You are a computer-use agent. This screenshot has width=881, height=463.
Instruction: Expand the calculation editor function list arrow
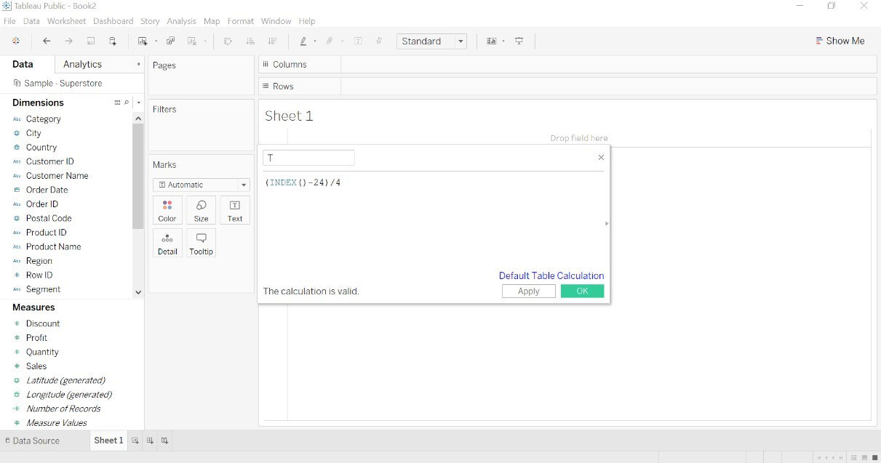[x=607, y=224]
